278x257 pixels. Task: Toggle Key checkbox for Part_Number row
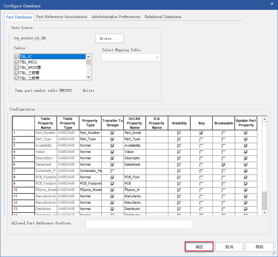point(202,133)
